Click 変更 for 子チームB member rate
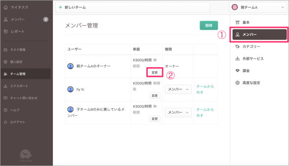Screen dimensions: 289x166 pos(154,119)
